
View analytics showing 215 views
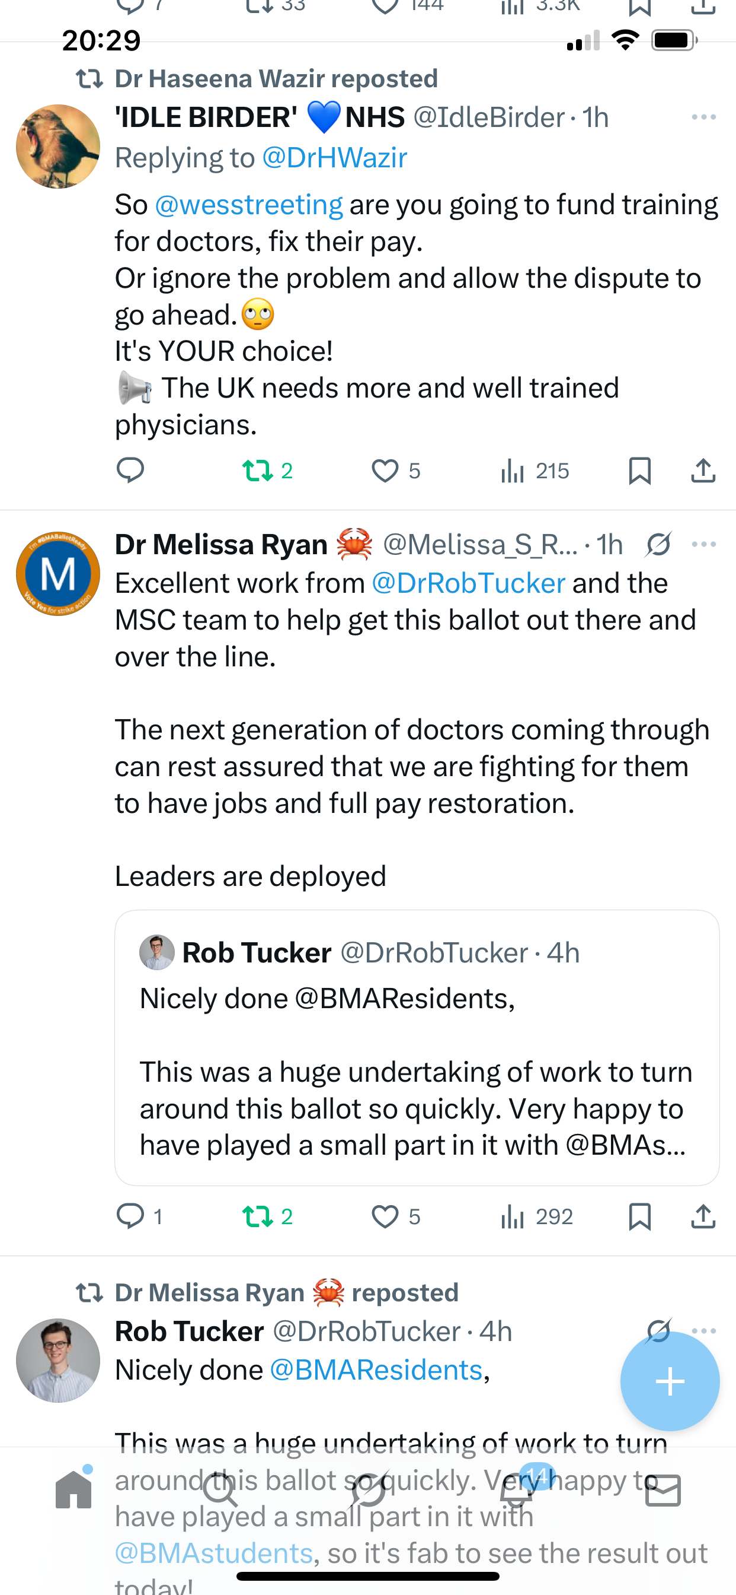click(x=535, y=471)
